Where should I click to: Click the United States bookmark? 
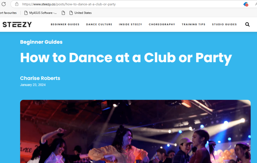80,13
